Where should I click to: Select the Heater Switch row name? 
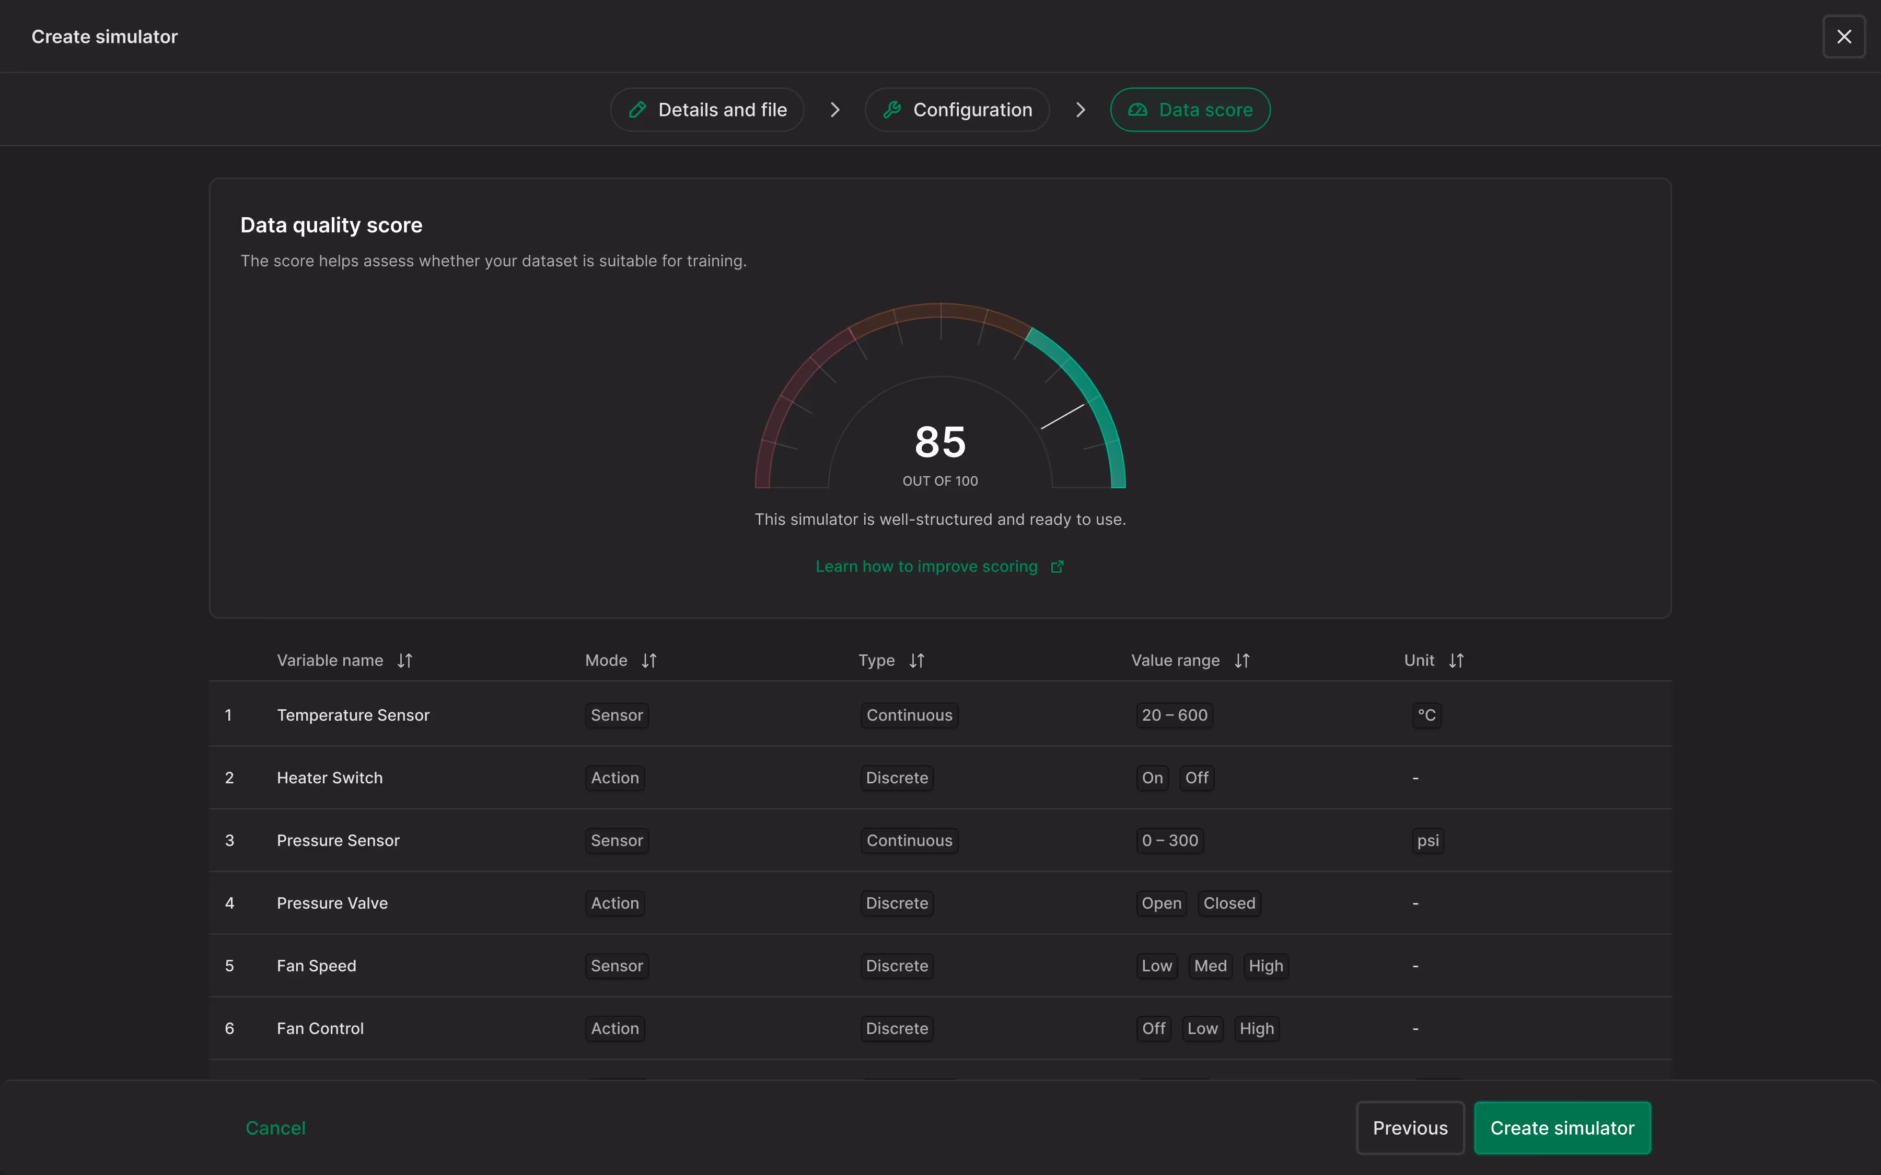tap(330, 778)
